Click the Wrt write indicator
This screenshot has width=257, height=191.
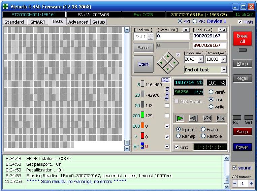coord(249,118)
